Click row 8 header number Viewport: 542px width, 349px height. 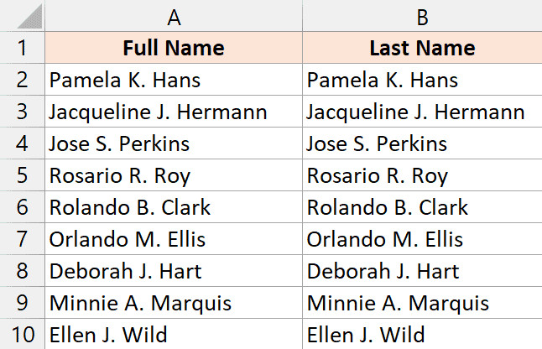coord(22,272)
